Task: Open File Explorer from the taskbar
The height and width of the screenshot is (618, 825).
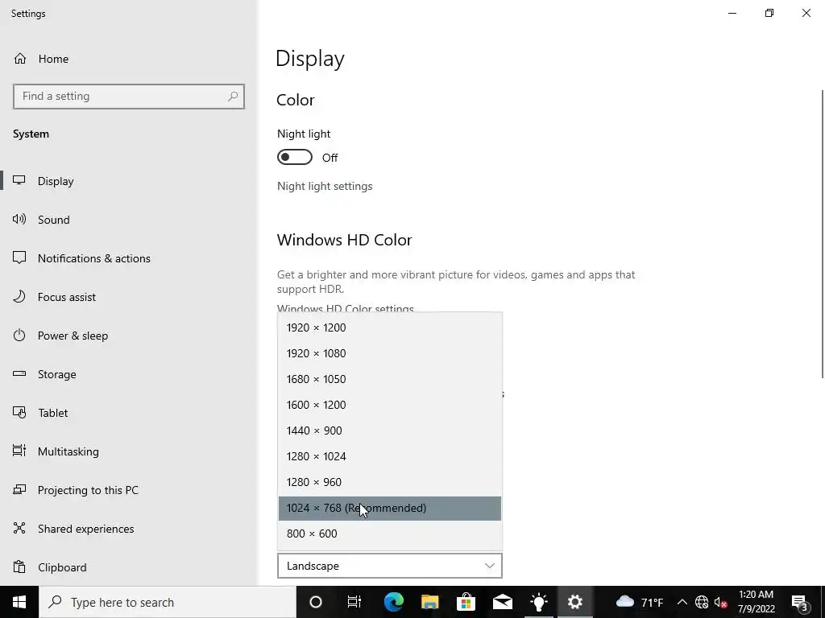Action: click(430, 602)
